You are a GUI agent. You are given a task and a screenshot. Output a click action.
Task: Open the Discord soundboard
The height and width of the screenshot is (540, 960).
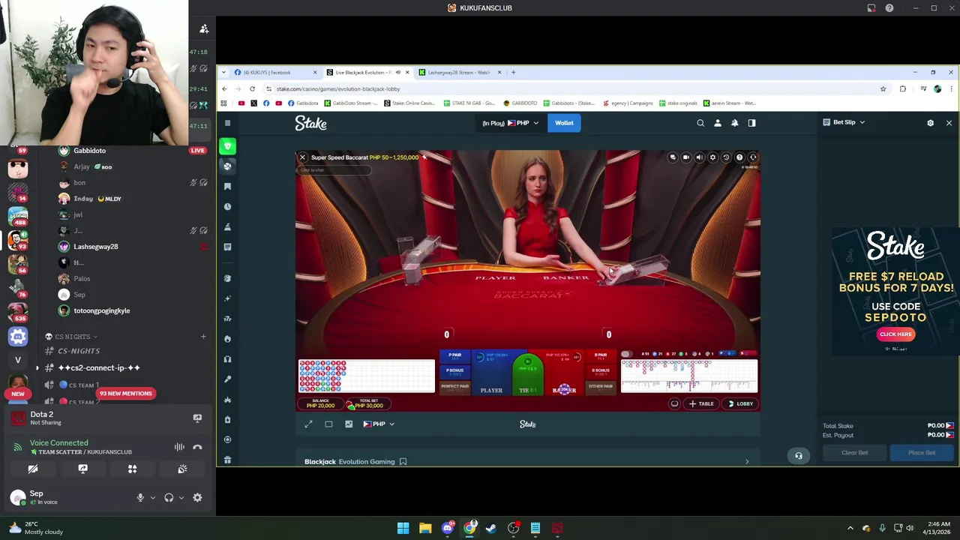[x=182, y=469]
